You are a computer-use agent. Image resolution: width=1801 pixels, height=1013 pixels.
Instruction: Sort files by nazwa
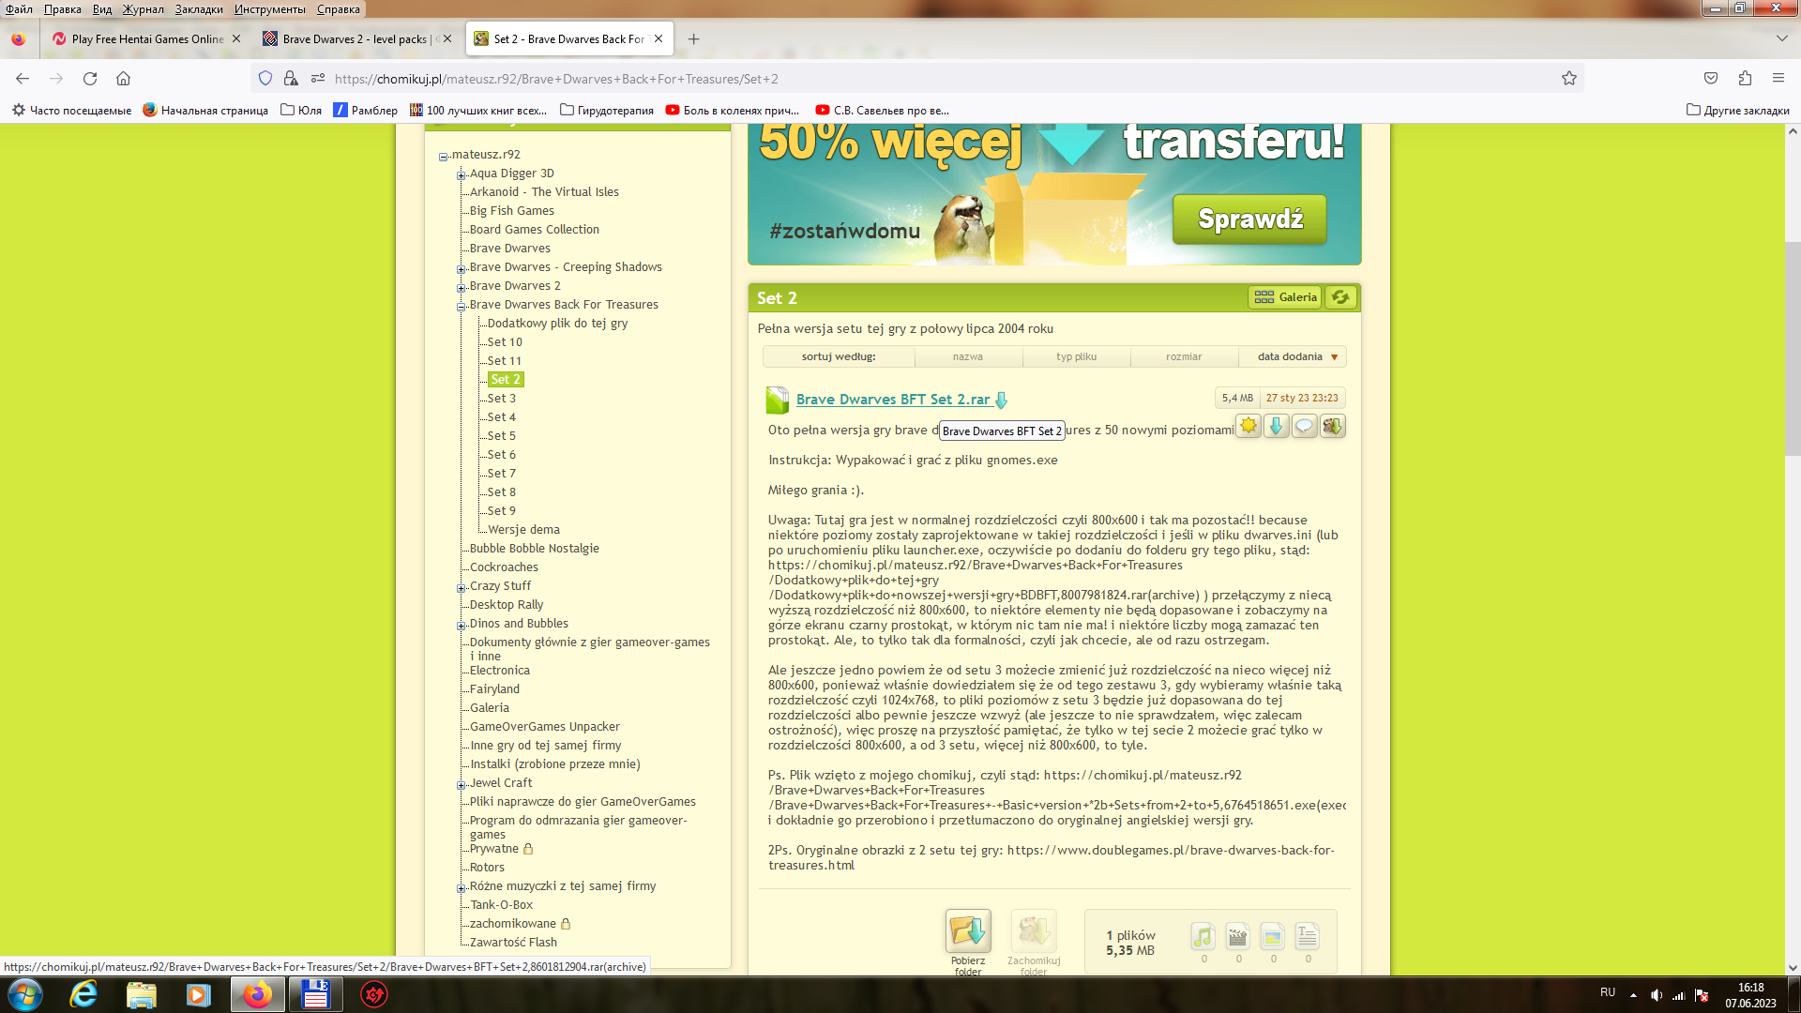pos(968,356)
